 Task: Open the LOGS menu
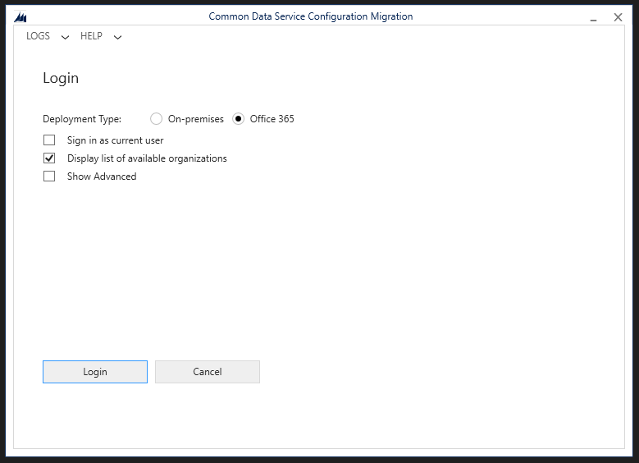coord(38,36)
